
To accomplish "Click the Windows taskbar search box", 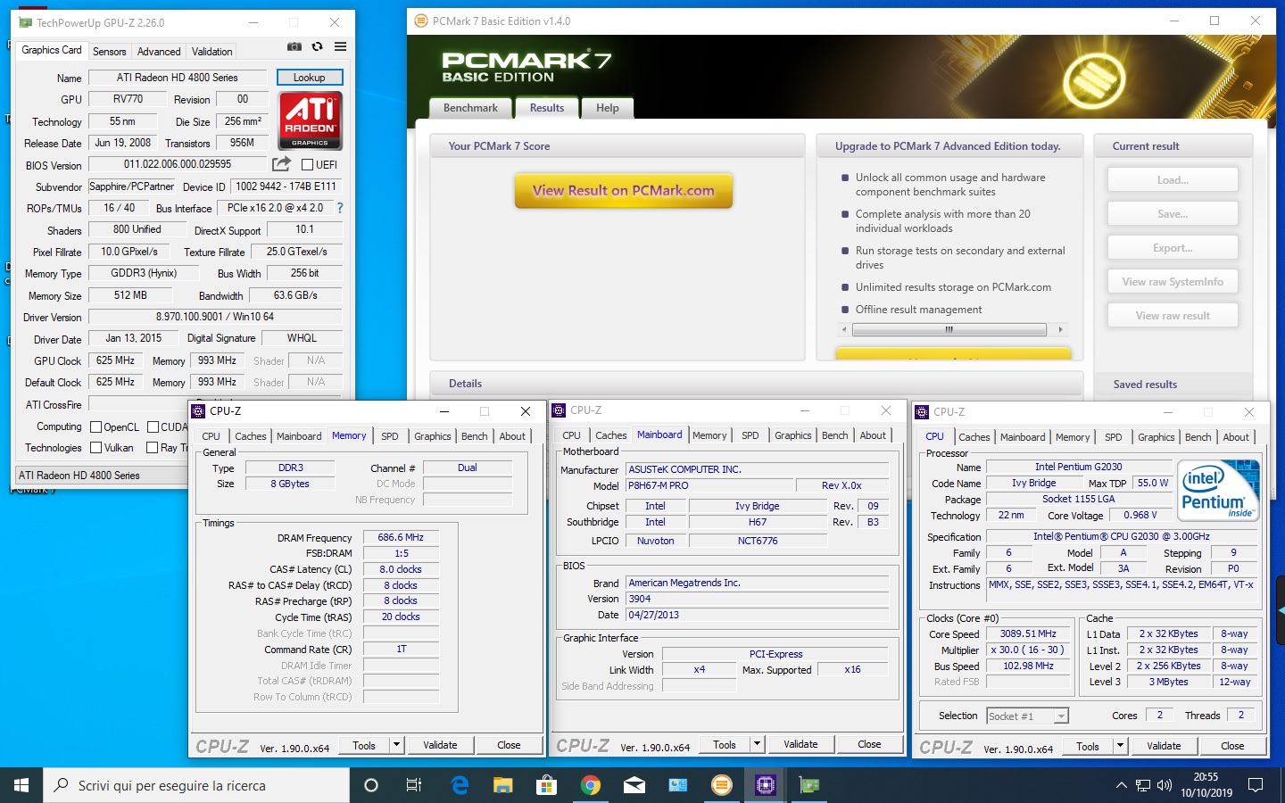I will coord(196,785).
